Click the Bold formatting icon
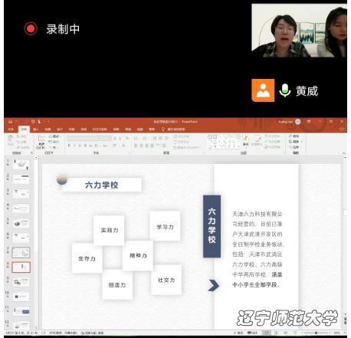Viewport: 351px width, 338px height. pos(69,146)
